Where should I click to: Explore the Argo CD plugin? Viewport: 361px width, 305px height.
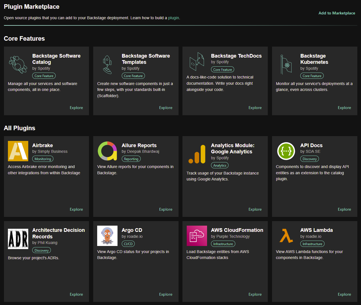coord(166,294)
